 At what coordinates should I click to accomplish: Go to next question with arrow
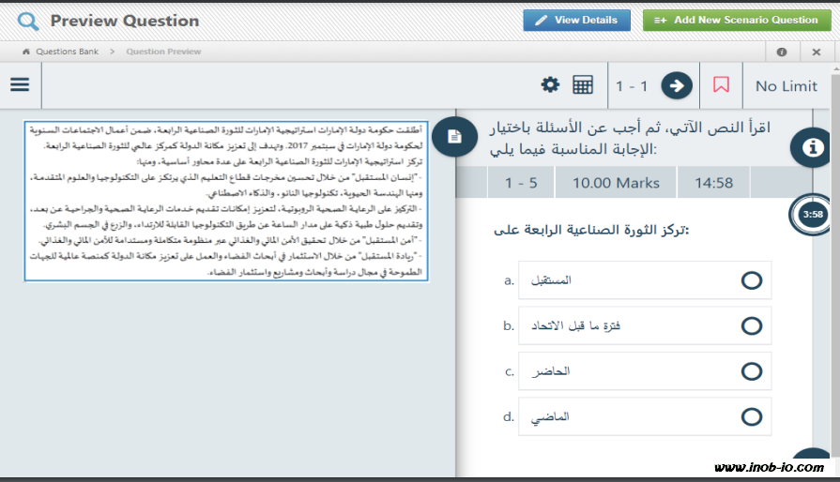(676, 86)
